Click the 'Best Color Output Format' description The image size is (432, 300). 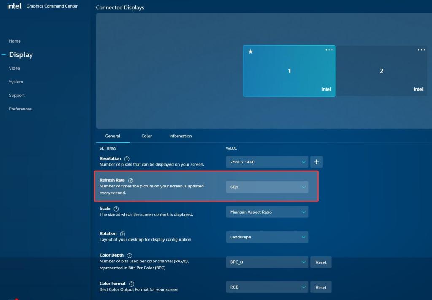coord(139,289)
